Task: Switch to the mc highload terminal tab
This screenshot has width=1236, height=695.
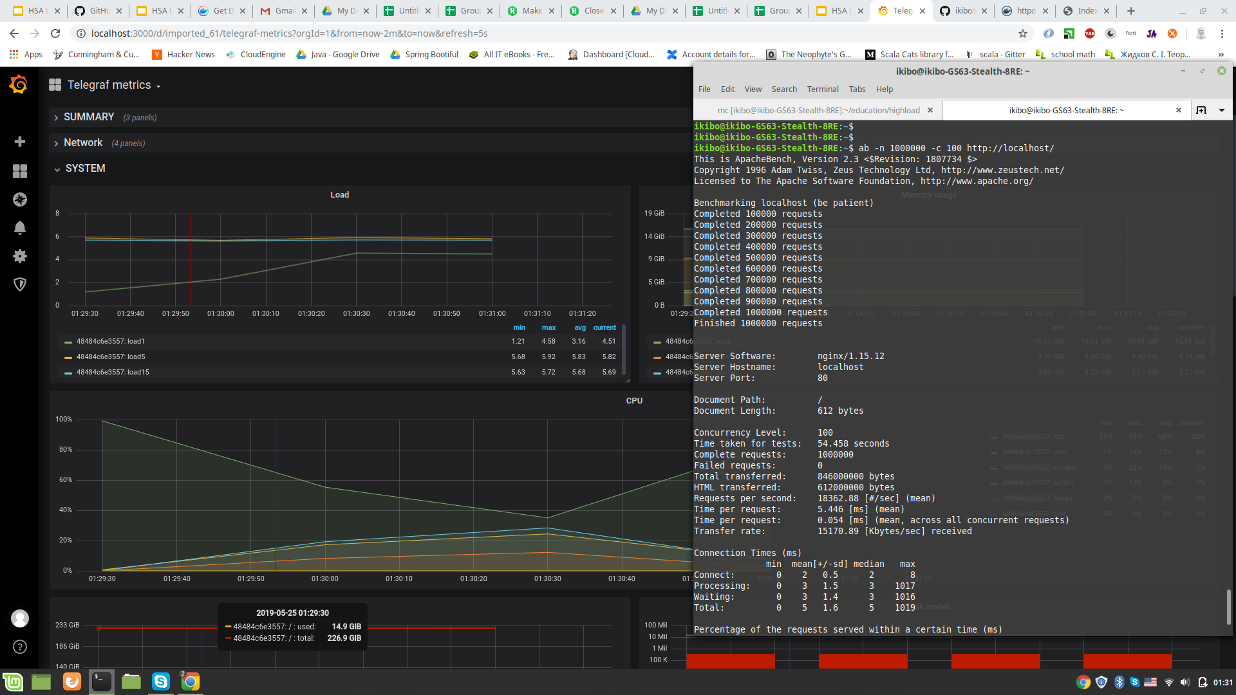Action: pos(819,110)
